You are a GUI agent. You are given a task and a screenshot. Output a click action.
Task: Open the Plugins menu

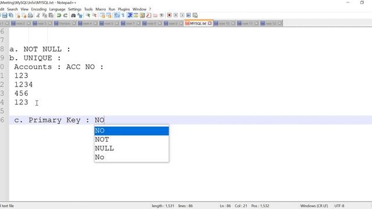tap(124, 9)
